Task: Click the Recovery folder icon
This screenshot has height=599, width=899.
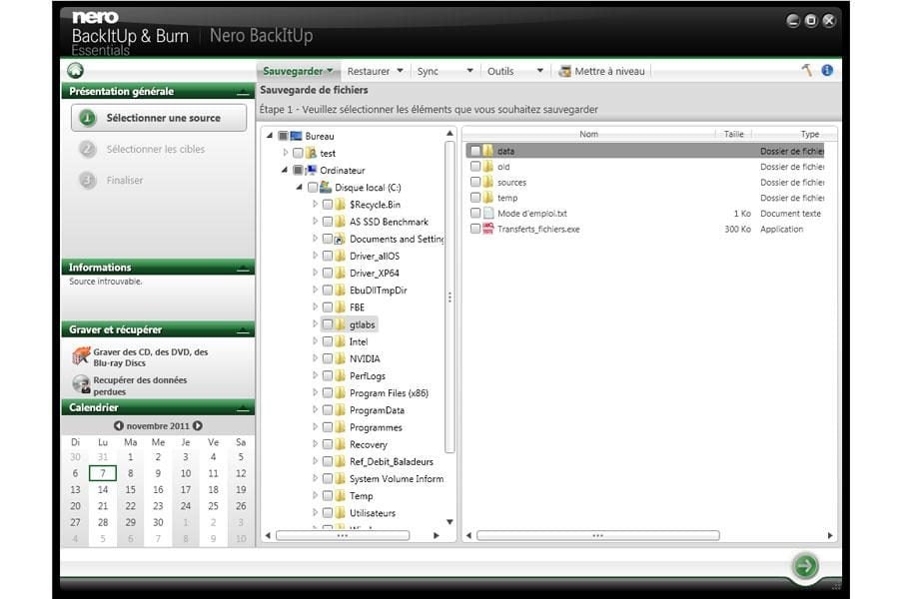Action: [340, 445]
